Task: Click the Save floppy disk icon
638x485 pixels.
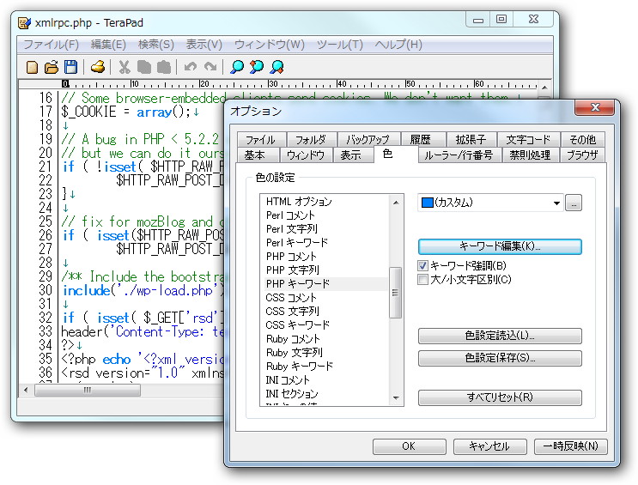Action: [70, 67]
